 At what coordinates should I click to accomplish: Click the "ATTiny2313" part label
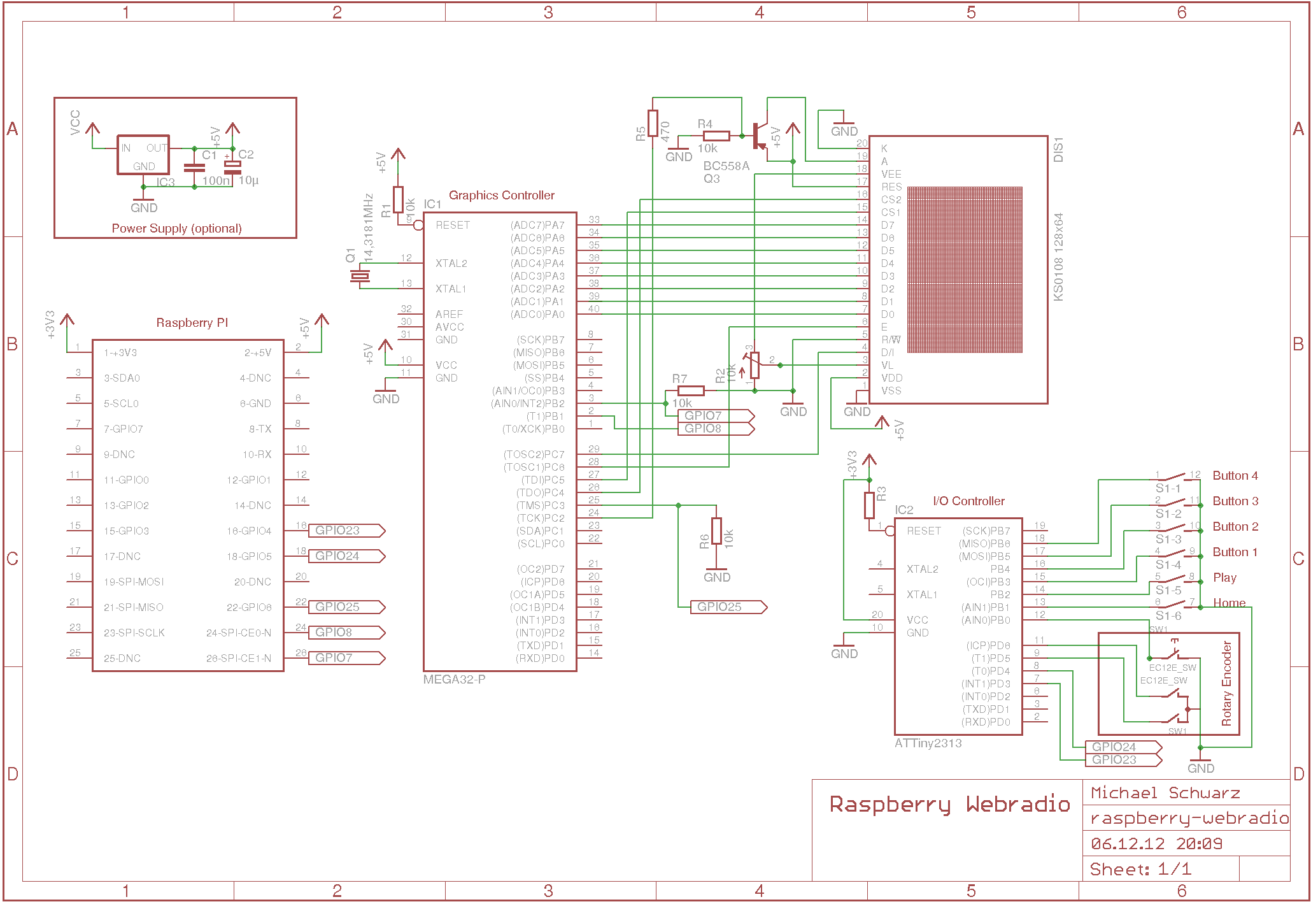coord(928,743)
